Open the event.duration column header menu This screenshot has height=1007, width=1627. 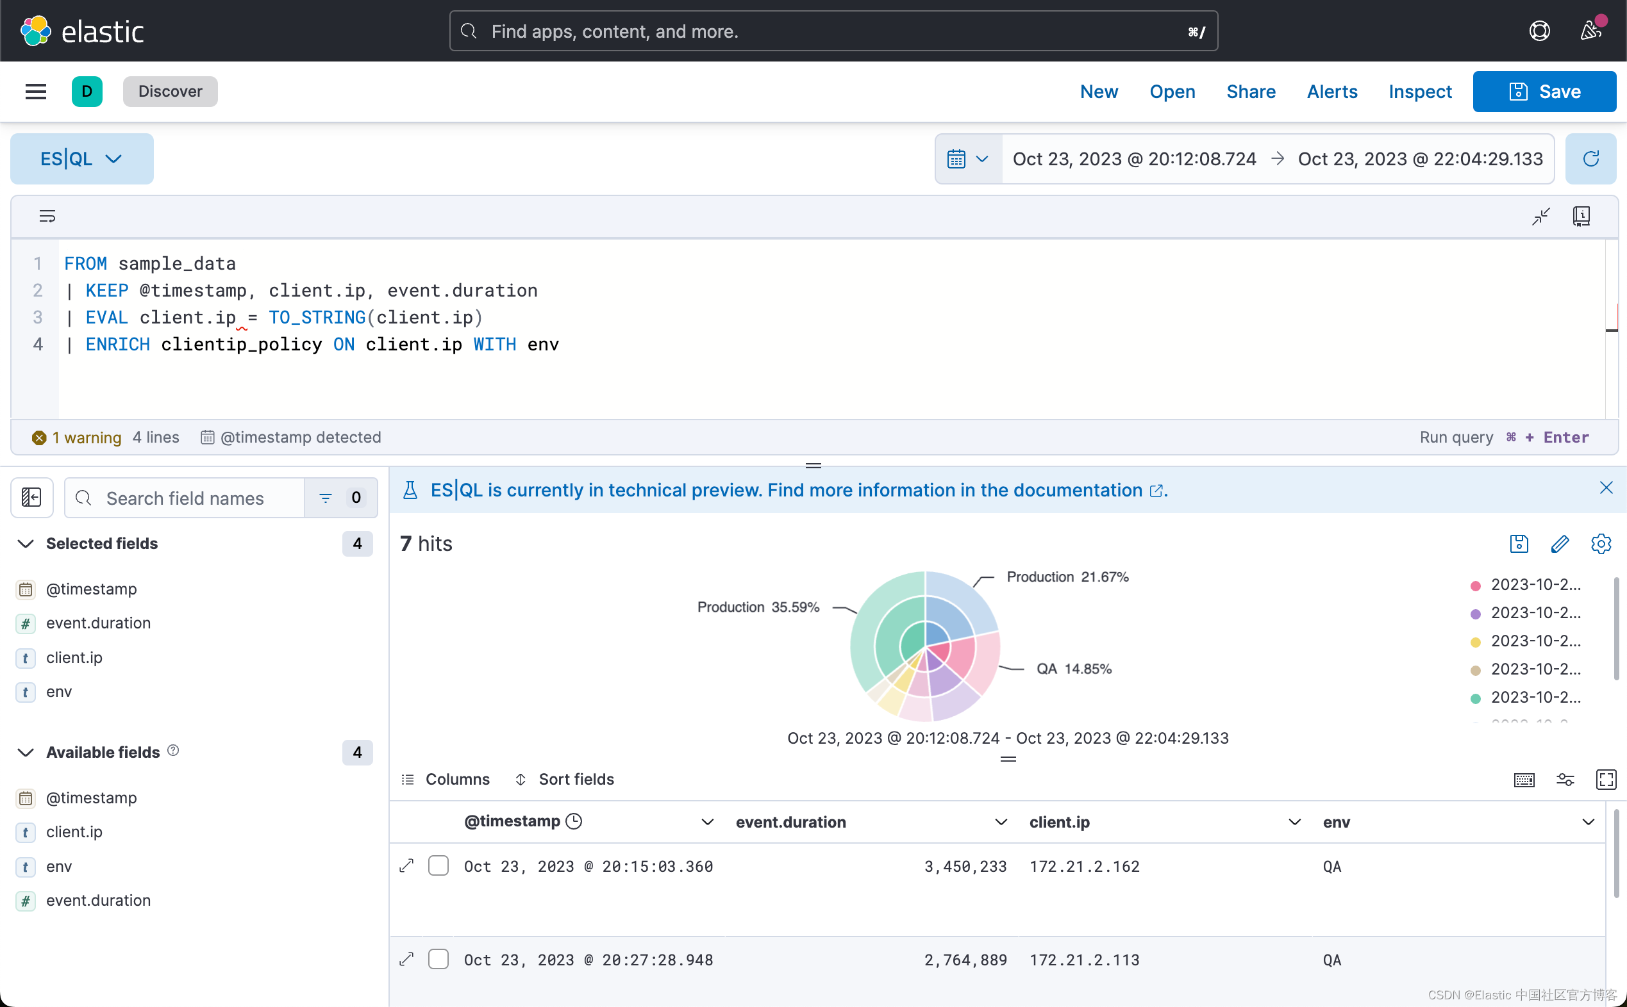(1001, 822)
